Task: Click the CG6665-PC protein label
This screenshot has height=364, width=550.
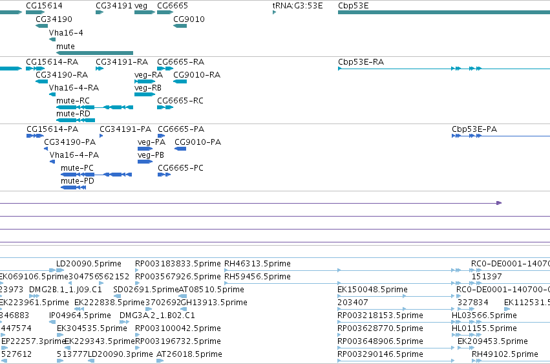Action: (181, 168)
